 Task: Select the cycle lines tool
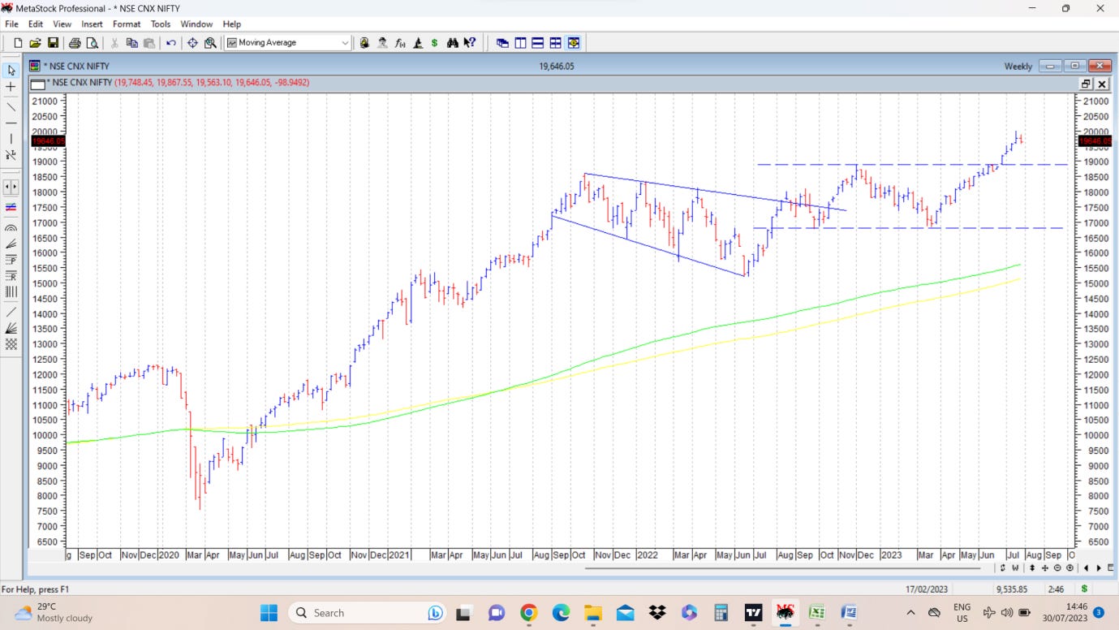click(x=11, y=291)
